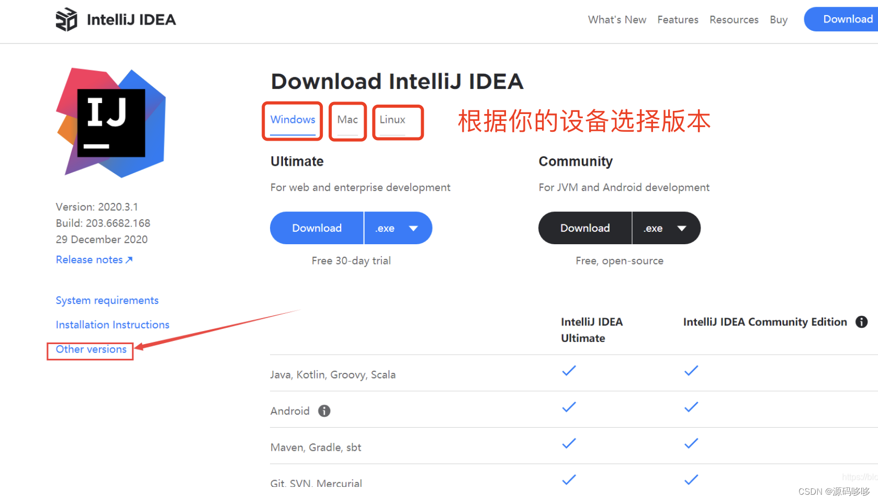
Task: Open Resources in top navigation
Action: click(x=734, y=20)
